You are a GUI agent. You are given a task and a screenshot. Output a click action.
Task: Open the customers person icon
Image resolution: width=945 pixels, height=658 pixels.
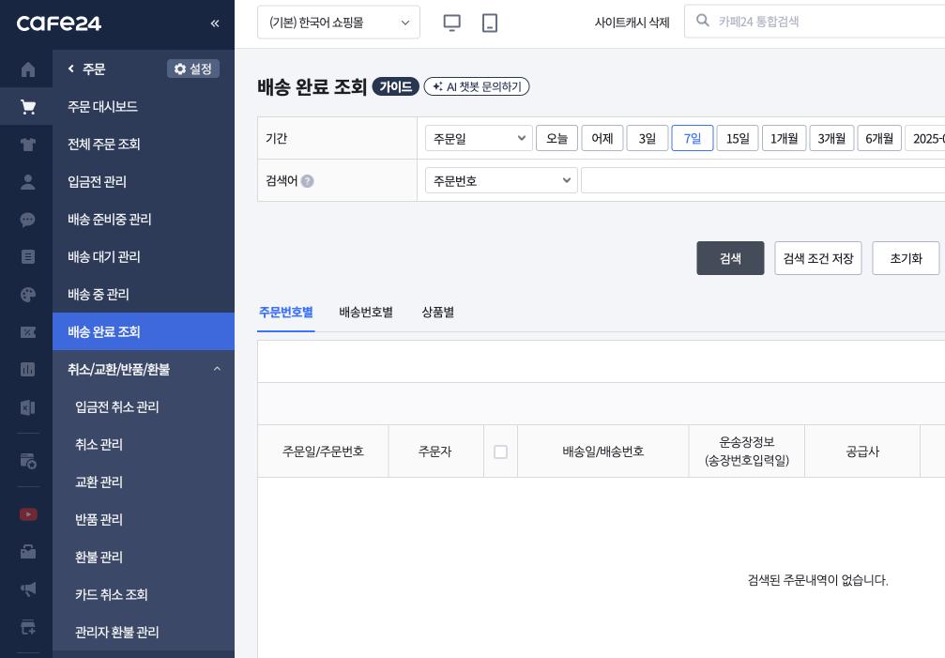tap(27, 182)
